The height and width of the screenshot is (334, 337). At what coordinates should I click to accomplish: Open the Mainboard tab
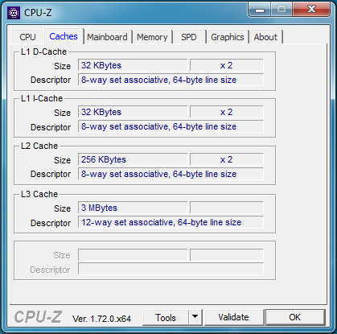(x=107, y=37)
